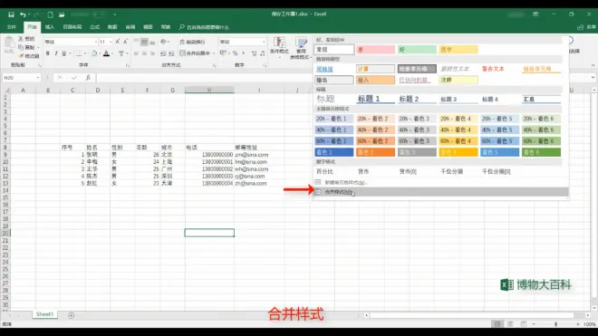Click the Open folder icon in quick access

[62, 14]
